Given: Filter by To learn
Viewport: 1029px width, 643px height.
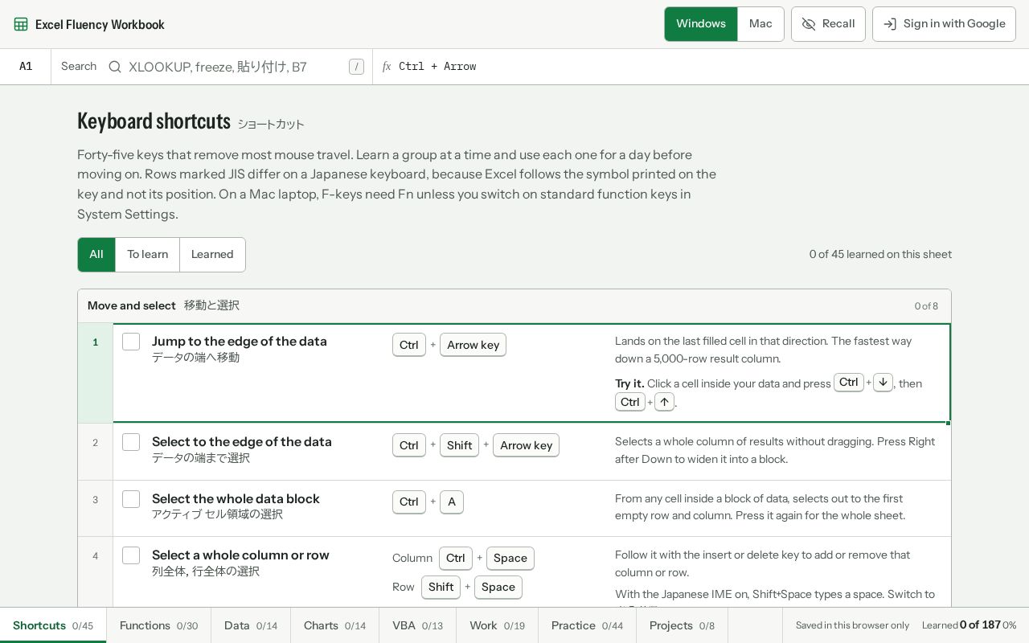Looking at the screenshot, I should tap(148, 255).
